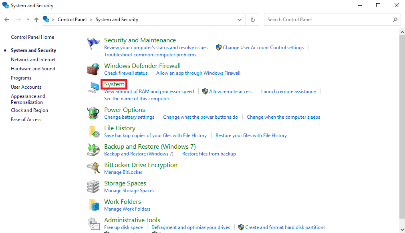Click Change User Account Control settings

263,48
